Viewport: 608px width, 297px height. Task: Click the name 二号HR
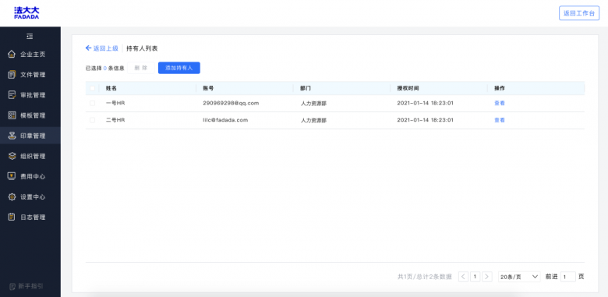pos(115,120)
